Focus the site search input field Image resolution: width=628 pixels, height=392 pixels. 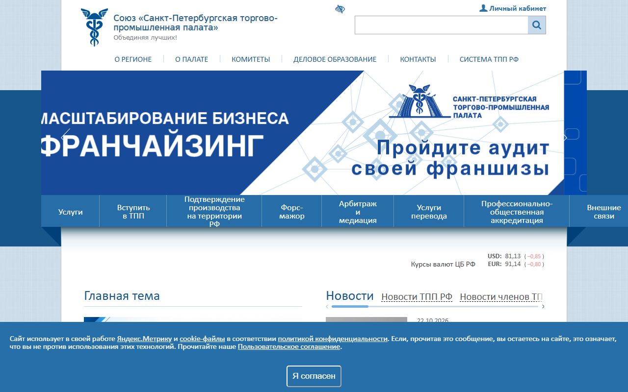click(442, 25)
